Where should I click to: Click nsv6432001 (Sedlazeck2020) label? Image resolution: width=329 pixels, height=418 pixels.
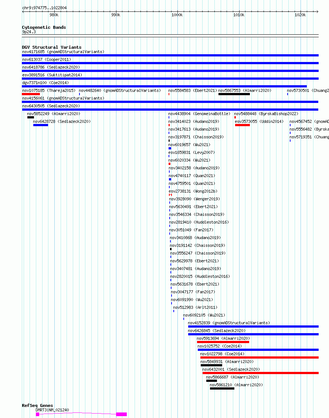click(231, 369)
